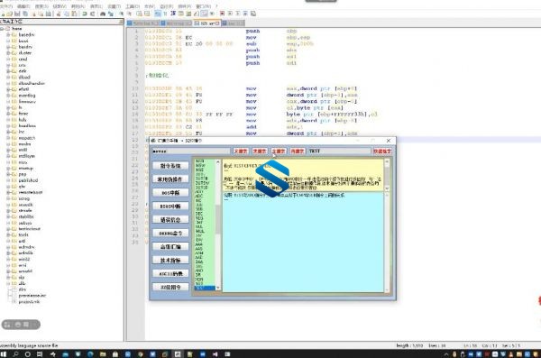Expand the headless folder node
This screenshot has height=358, width=541.
coord(8,125)
